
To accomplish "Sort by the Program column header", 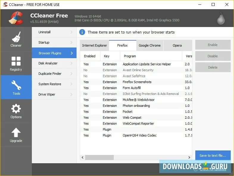I will (151, 56).
